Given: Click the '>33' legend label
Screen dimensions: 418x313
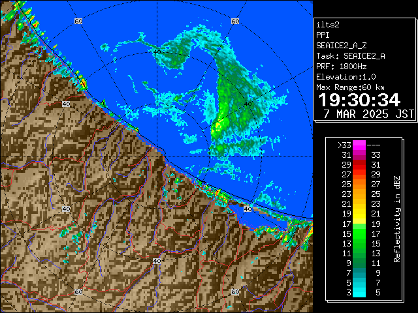Looking at the screenshot, I should 344,145.
